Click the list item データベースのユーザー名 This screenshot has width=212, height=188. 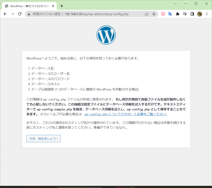[50, 73]
